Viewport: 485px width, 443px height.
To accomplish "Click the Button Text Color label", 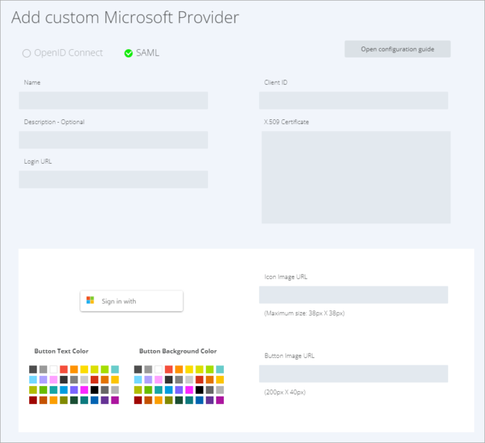I will pos(61,351).
